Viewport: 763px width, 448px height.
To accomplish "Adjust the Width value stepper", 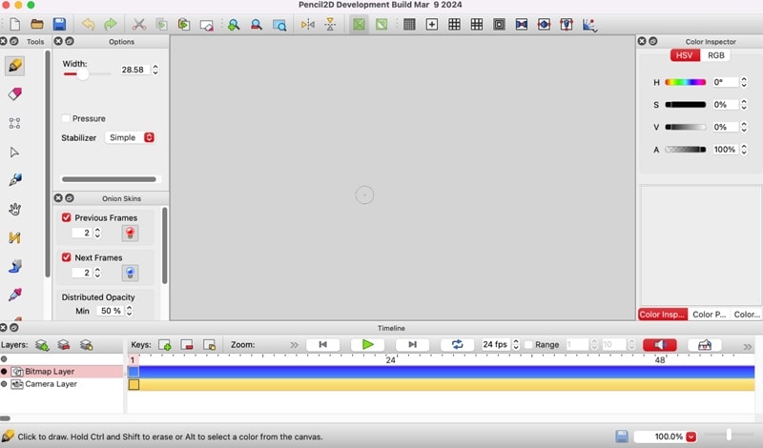I will point(155,70).
